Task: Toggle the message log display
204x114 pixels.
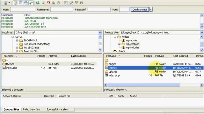Action: coord(16,3)
